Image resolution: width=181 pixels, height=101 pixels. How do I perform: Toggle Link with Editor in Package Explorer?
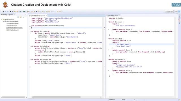20,17
